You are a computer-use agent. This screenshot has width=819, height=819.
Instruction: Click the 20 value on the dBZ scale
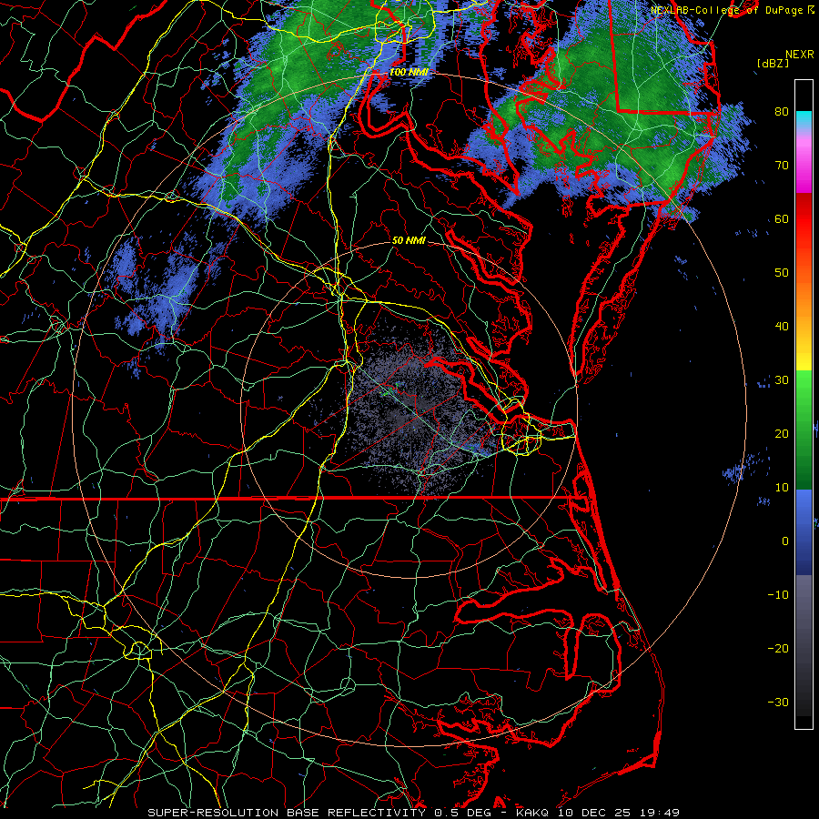pyautogui.click(x=782, y=434)
